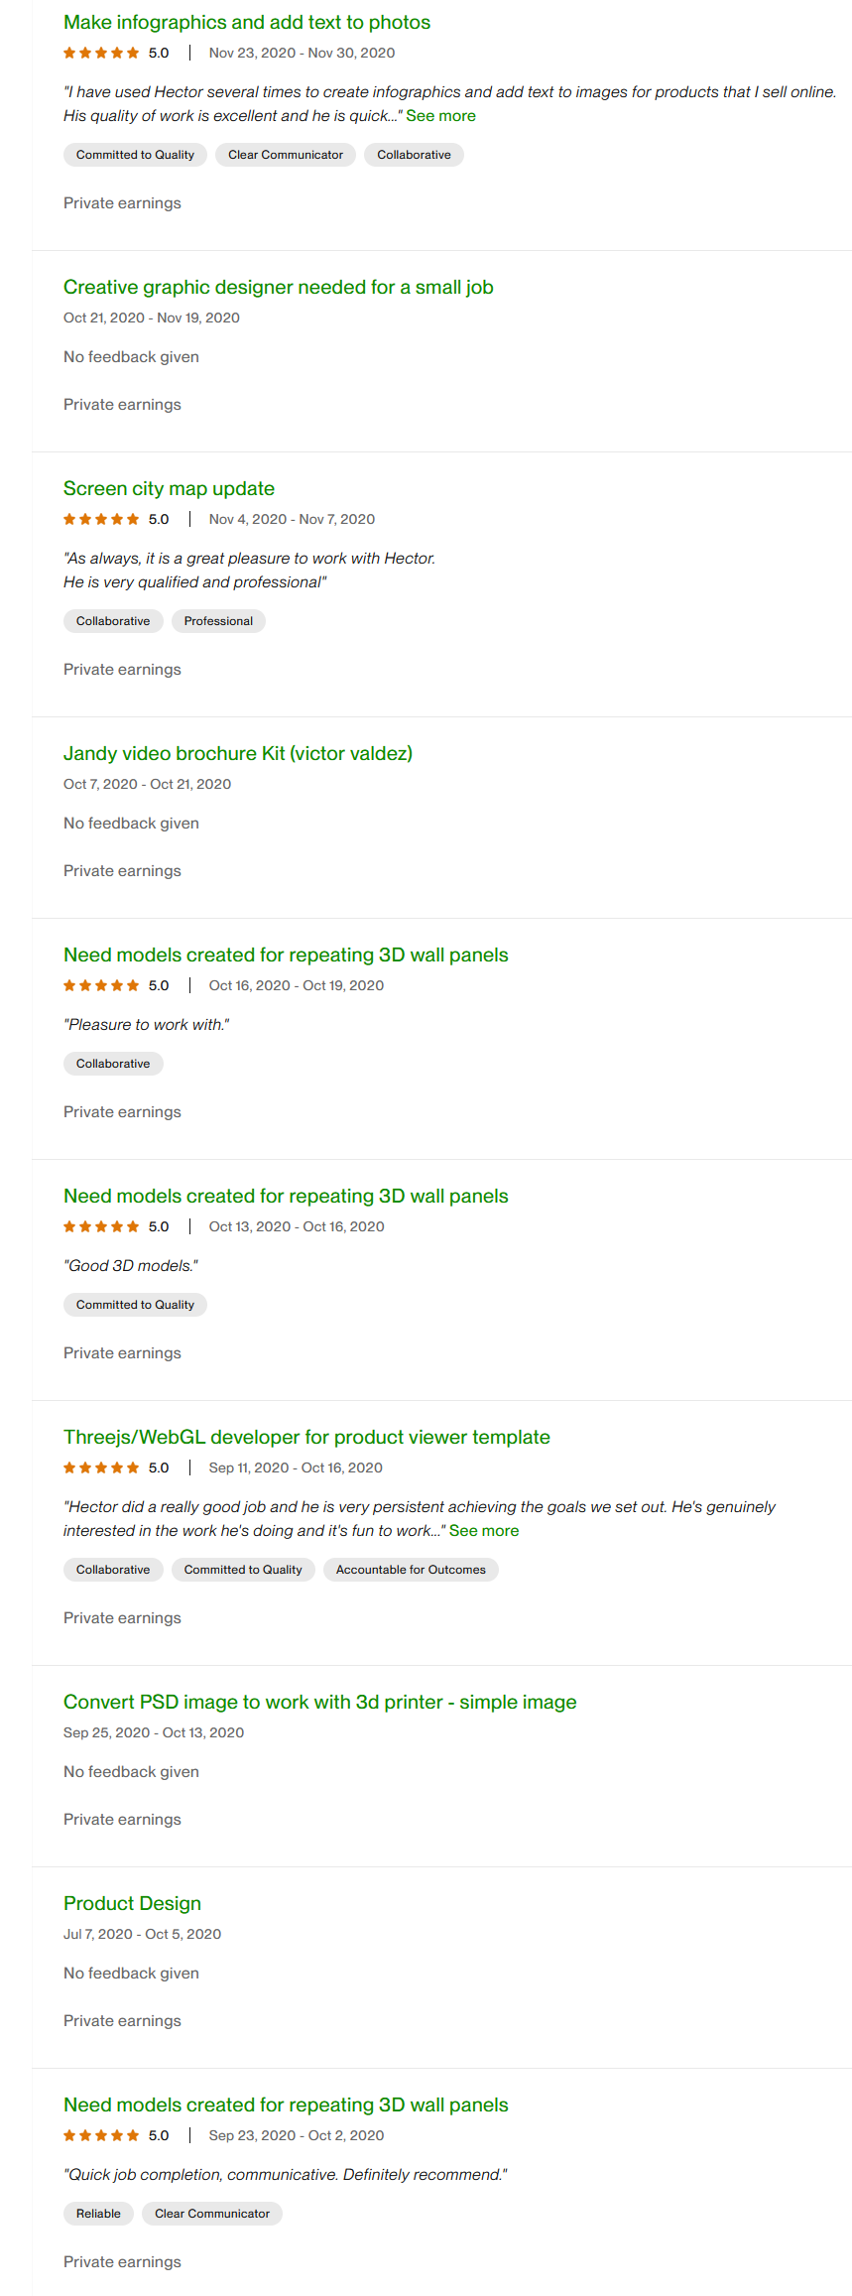The width and height of the screenshot is (852, 2296).
Task: Click star rating of the Threejs/WebGL job
Action: point(101,1467)
